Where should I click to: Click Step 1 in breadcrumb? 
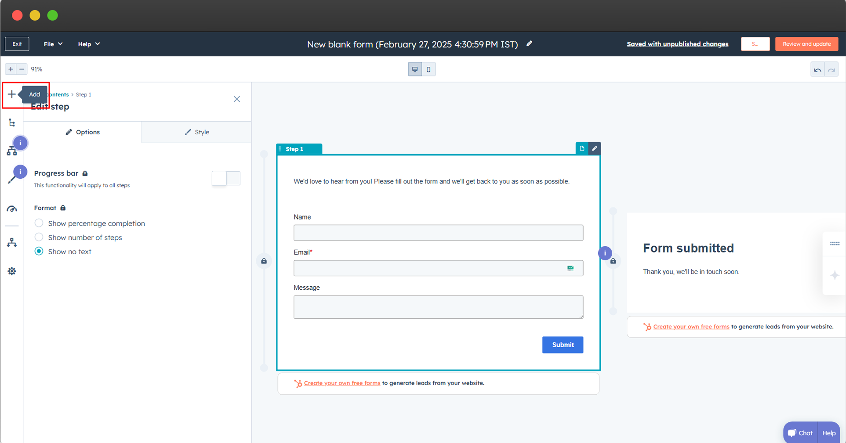click(x=84, y=94)
